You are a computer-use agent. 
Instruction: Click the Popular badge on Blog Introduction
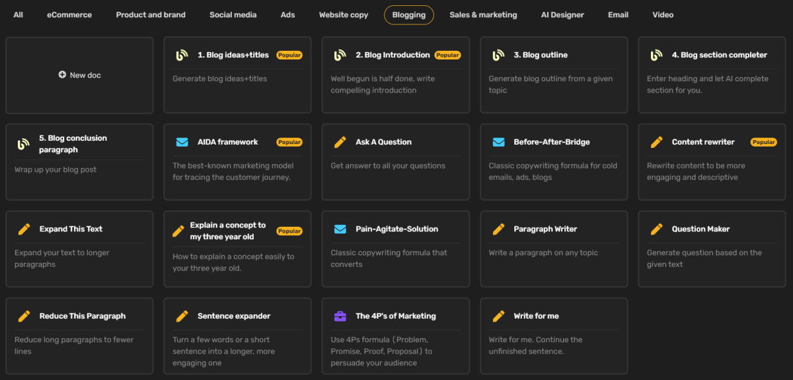pos(447,56)
